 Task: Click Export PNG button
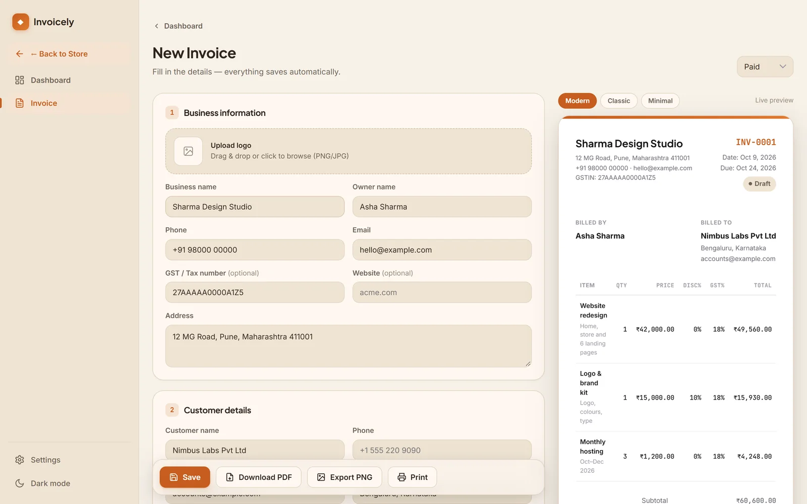point(344,477)
